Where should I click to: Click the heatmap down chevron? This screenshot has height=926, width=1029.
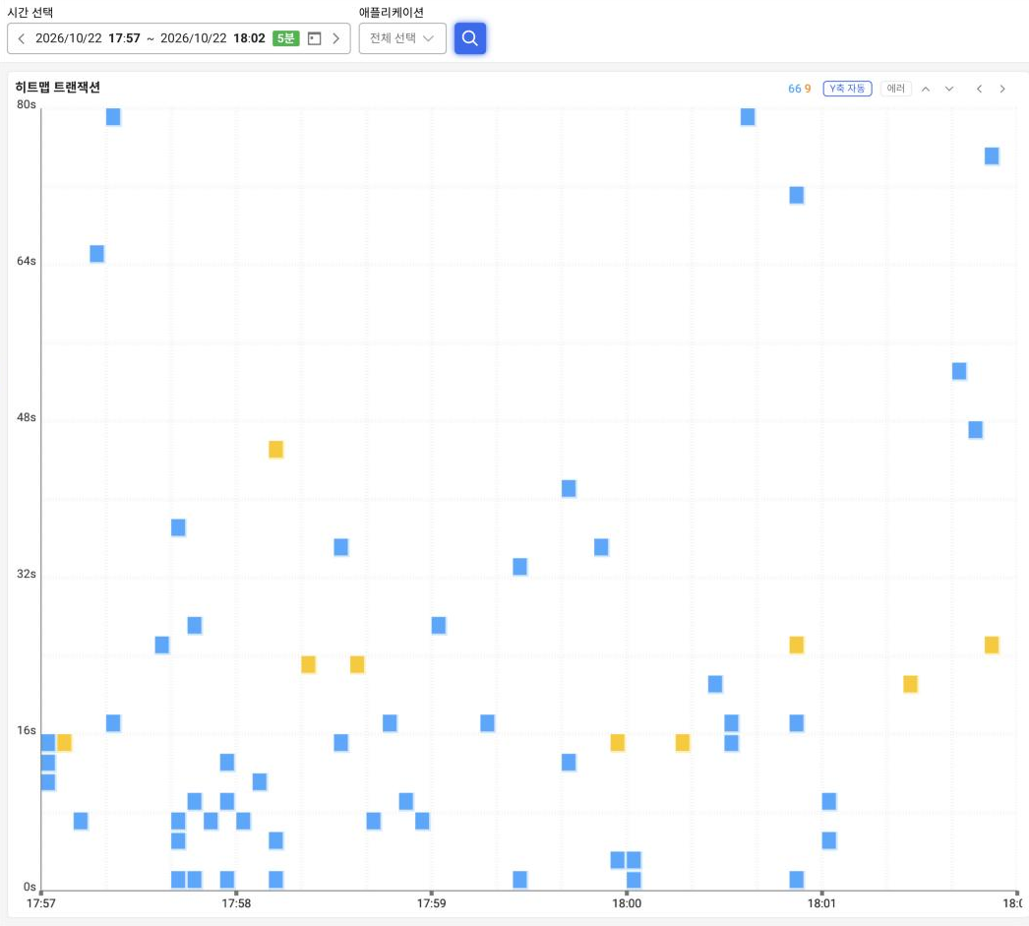click(x=949, y=89)
